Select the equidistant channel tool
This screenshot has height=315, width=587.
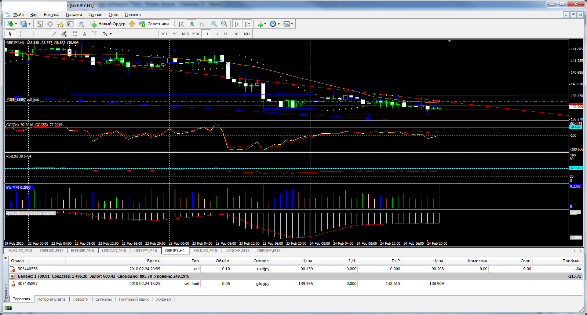(64, 34)
